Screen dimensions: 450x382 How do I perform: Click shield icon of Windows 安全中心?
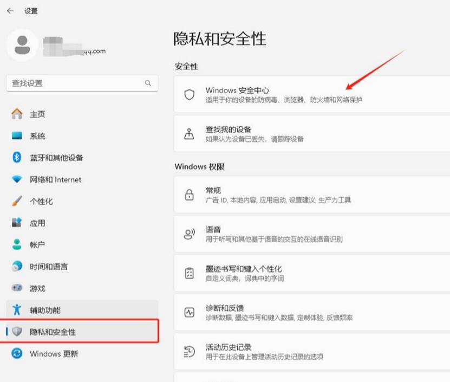(x=190, y=94)
